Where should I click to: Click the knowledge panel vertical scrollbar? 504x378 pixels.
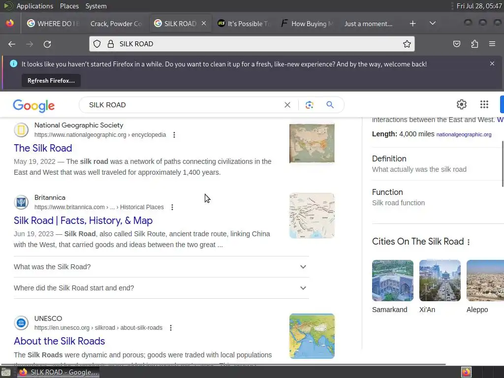[x=503, y=163]
